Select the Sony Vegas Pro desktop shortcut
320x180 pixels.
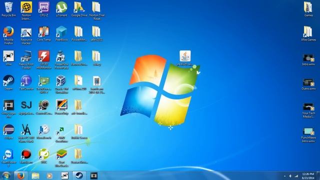(8, 108)
